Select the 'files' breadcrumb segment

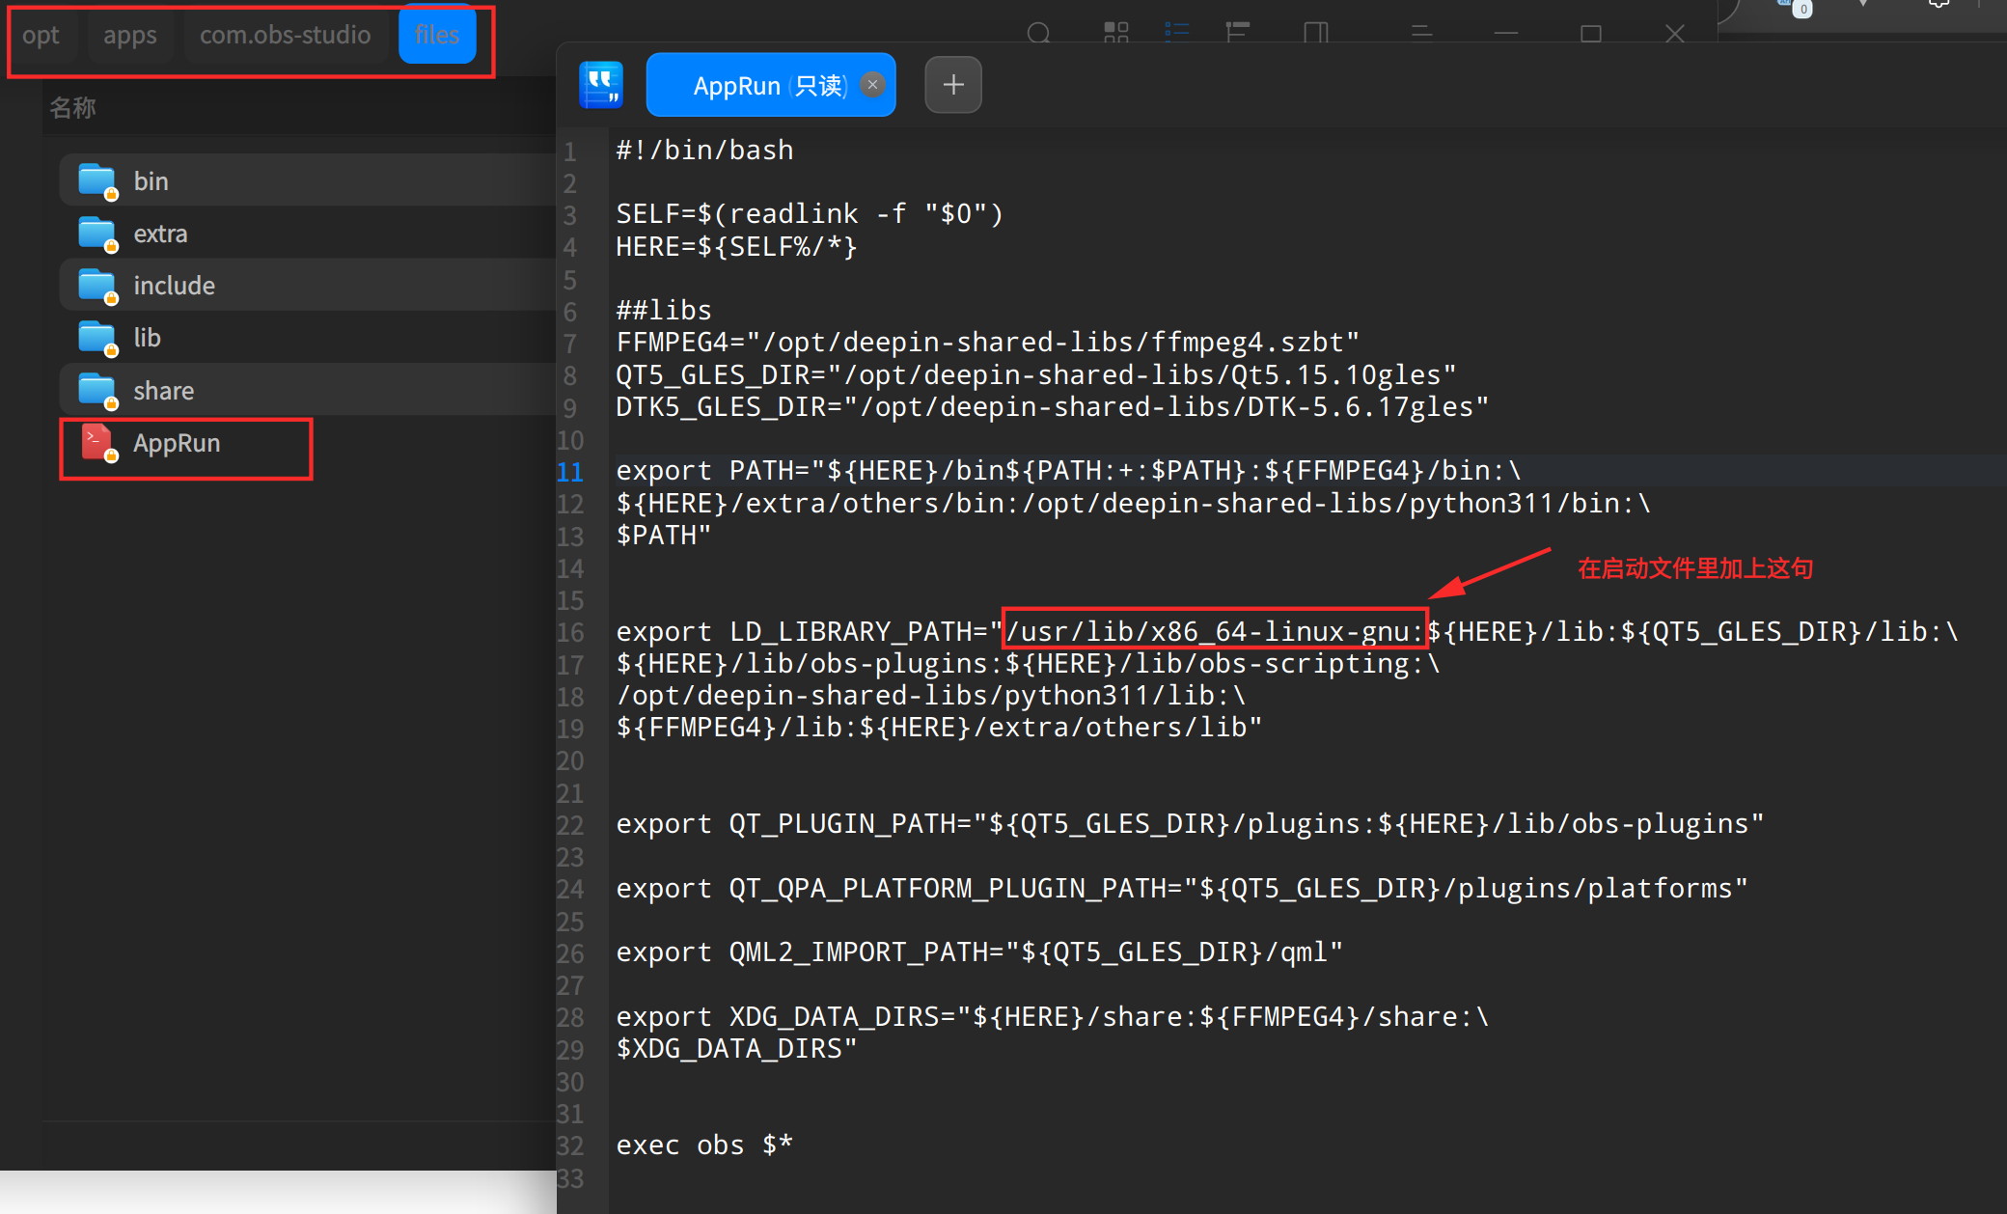coord(437,36)
